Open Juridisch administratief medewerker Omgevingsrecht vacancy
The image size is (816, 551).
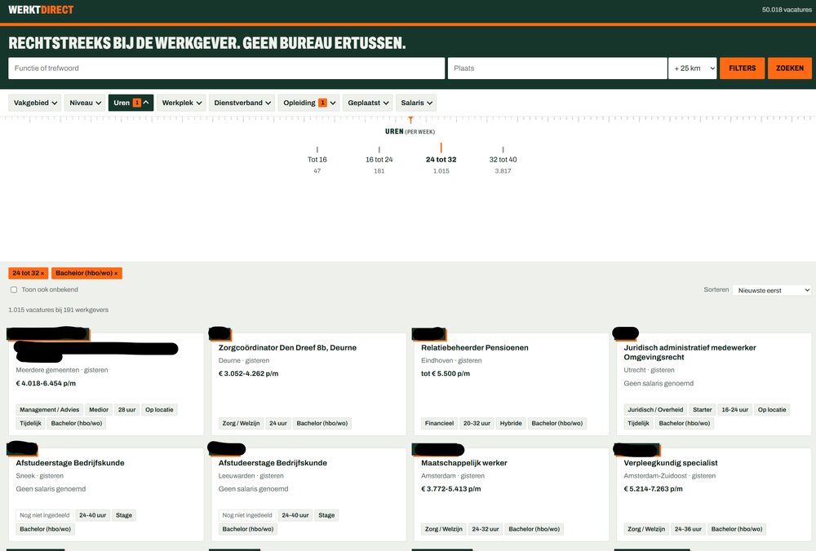pos(690,352)
